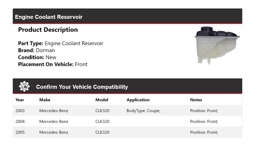This screenshot has height=146, width=255.
Task: Click Position: Front note in 2003 row
Action: pyautogui.click(x=204, y=111)
